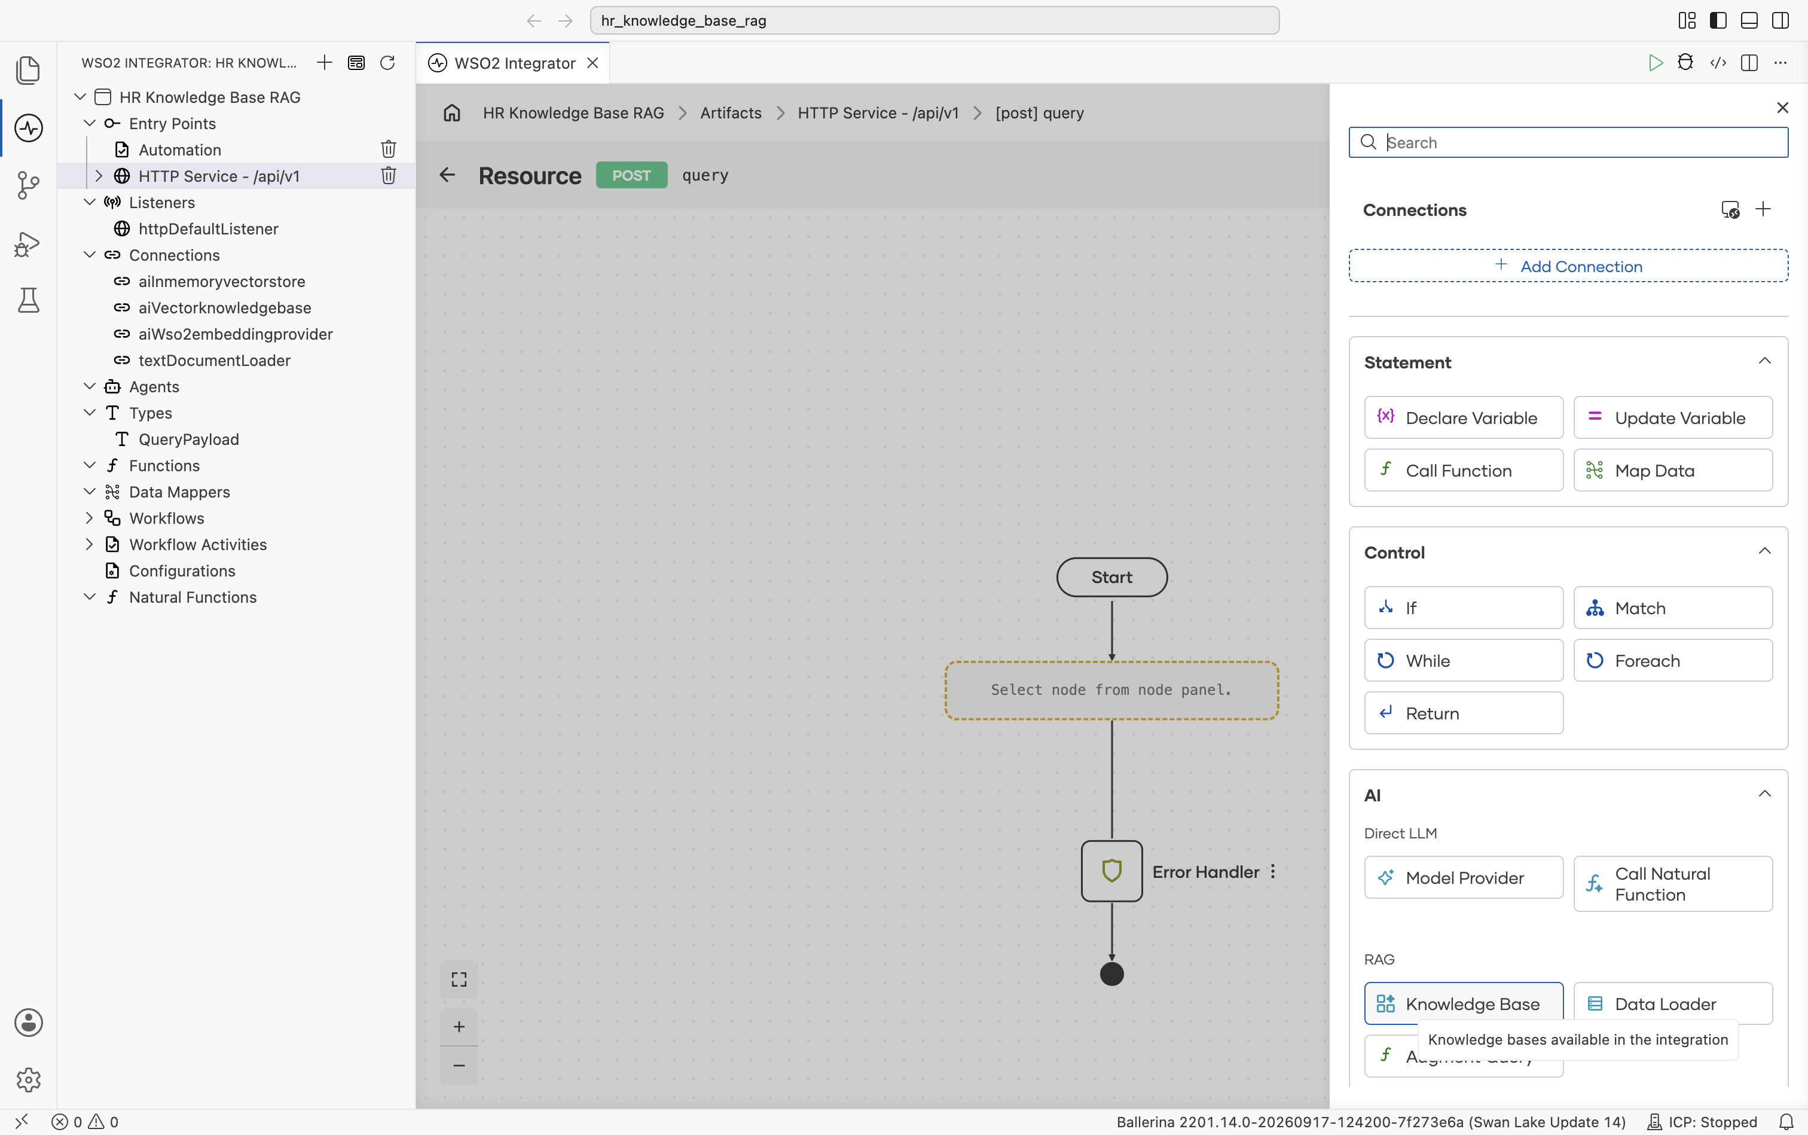The width and height of the screenshot is (1808, 1135).
Task: Split the editor right
Action: coord(1749,62)
